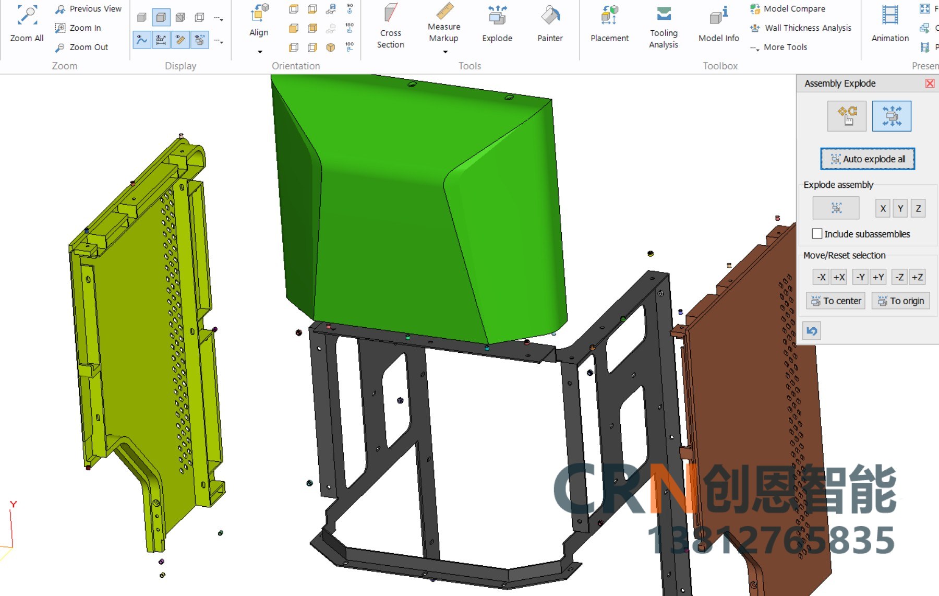Viewport: 939px width, 596px height.
Task: Launch Model Compare
Action: click(x=788, y=9)
